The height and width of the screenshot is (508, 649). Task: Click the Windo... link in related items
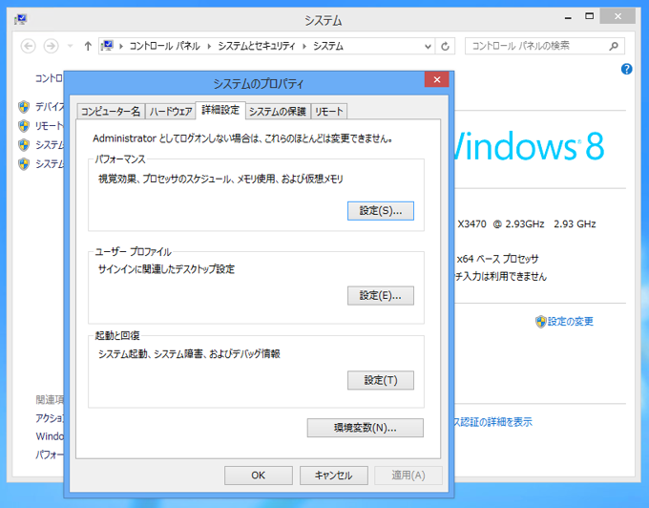point(50,436)
